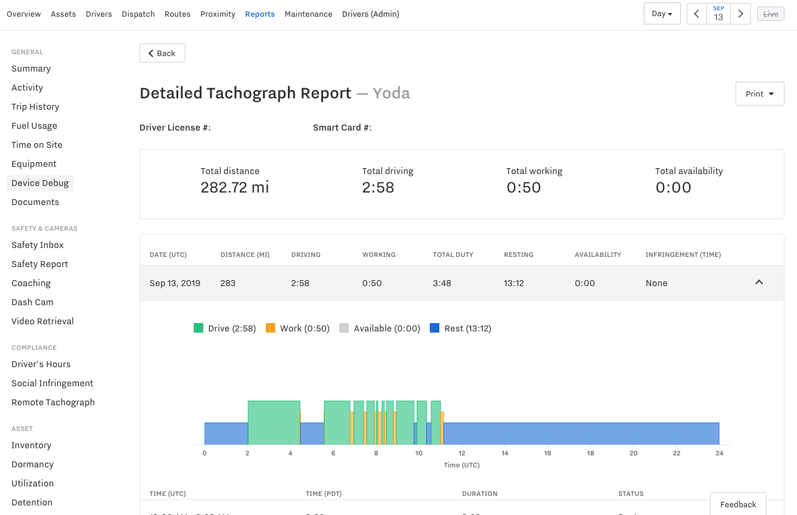
Task: Open the Driver's Hours compliance report
Action: [41, 364]
